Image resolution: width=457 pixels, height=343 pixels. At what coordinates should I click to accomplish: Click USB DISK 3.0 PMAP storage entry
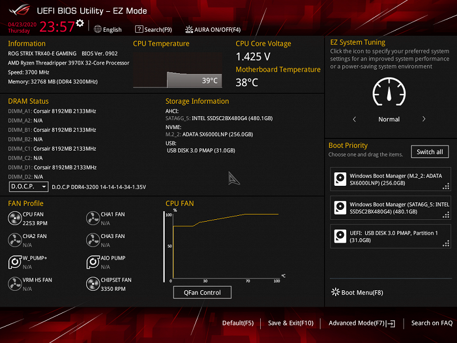pyautogui.click(x=201, y=150)
